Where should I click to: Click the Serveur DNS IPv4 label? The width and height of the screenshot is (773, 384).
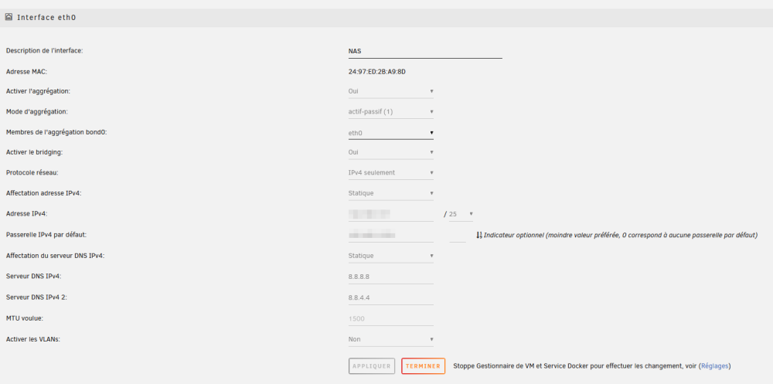(33, 276)
